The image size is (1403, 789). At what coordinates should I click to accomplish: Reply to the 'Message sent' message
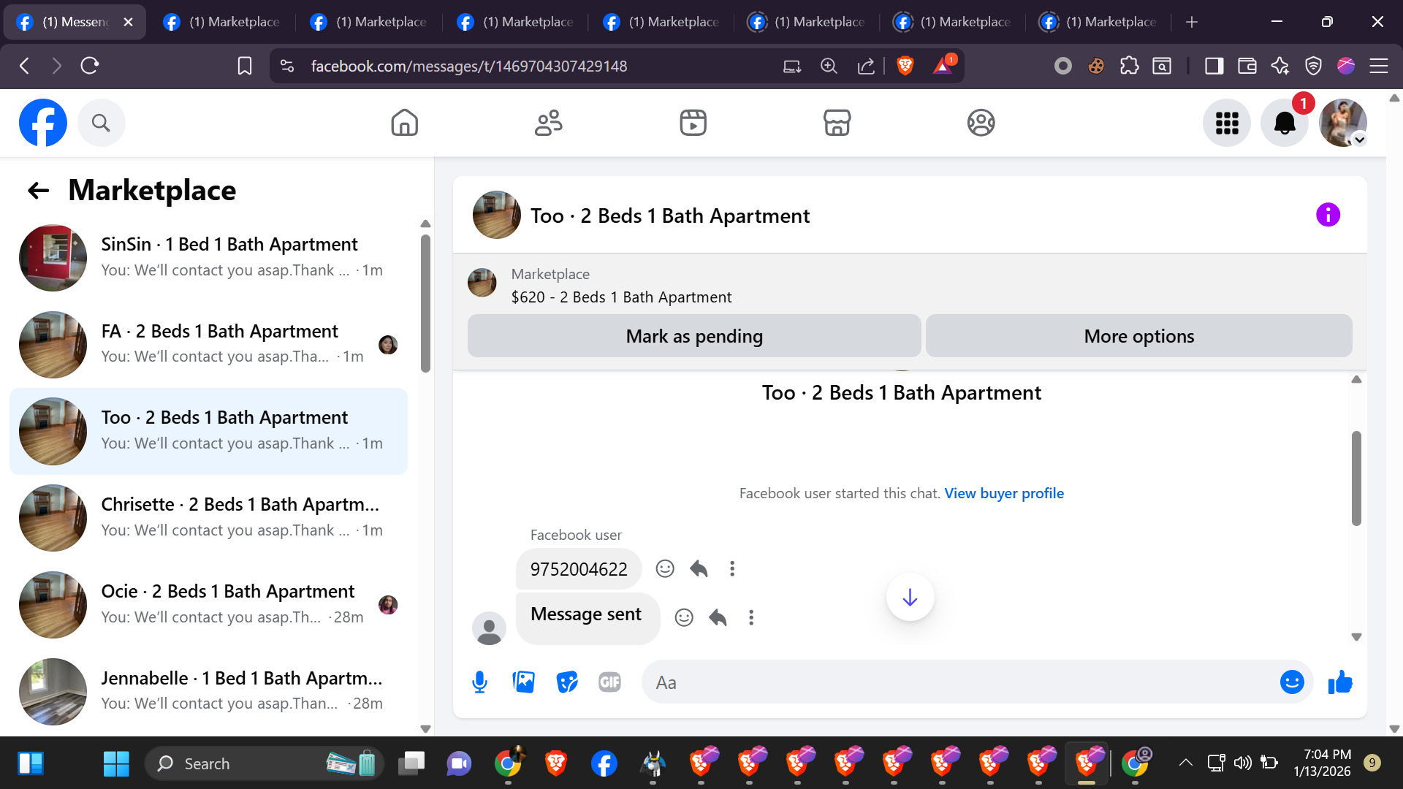pyautogui.click(x=718, y=618)
